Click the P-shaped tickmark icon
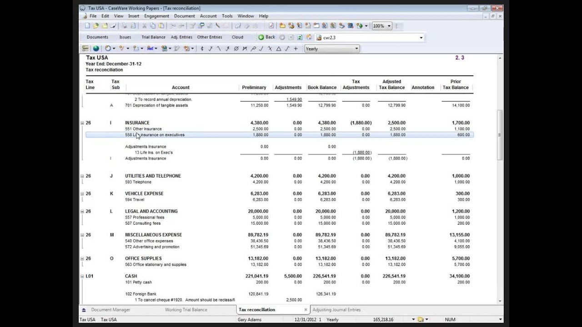 click(253, 49)
